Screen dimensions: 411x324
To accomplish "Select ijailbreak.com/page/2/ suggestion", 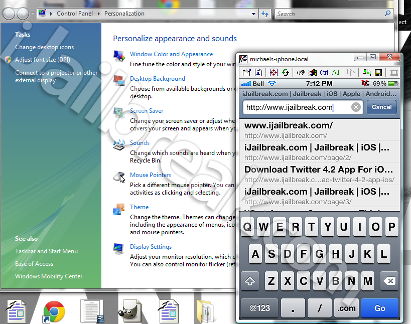I will (x=320, y=152).
